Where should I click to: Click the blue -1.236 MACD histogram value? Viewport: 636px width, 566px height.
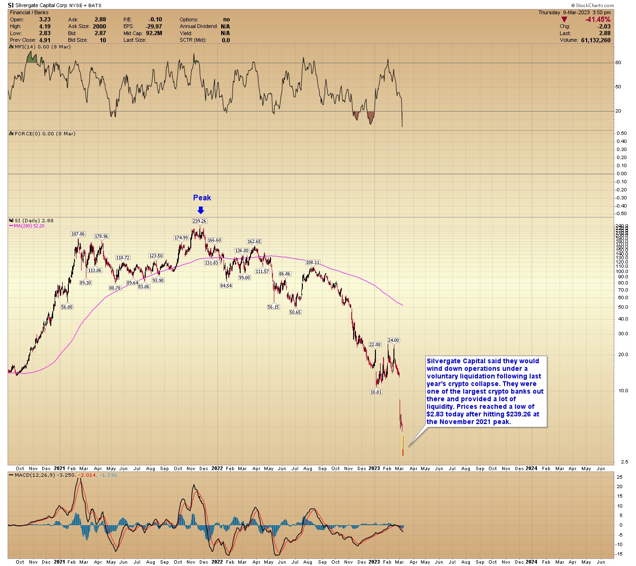(108, 475)
